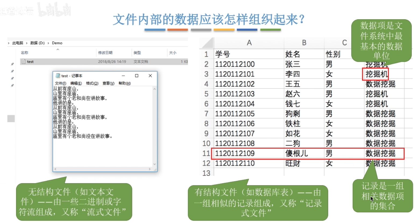Maximize the test Notepad window

coord(137,76)
